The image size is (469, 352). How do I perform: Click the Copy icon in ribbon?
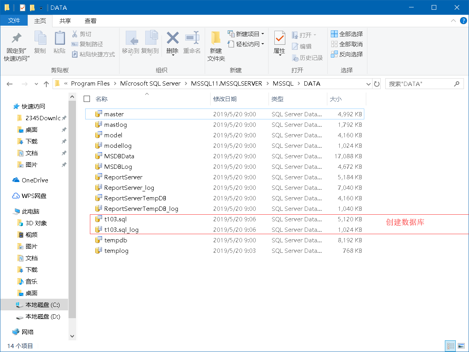coord(40,38)
